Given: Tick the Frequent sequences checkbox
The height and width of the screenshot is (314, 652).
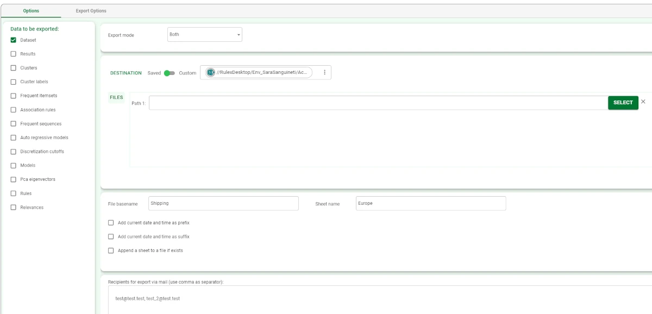Looking at the screenshot, I should click(14, 123).
